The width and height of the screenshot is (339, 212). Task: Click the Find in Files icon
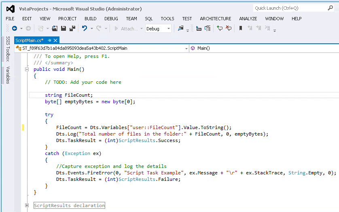pyautogui.click(x=180, y=28)
